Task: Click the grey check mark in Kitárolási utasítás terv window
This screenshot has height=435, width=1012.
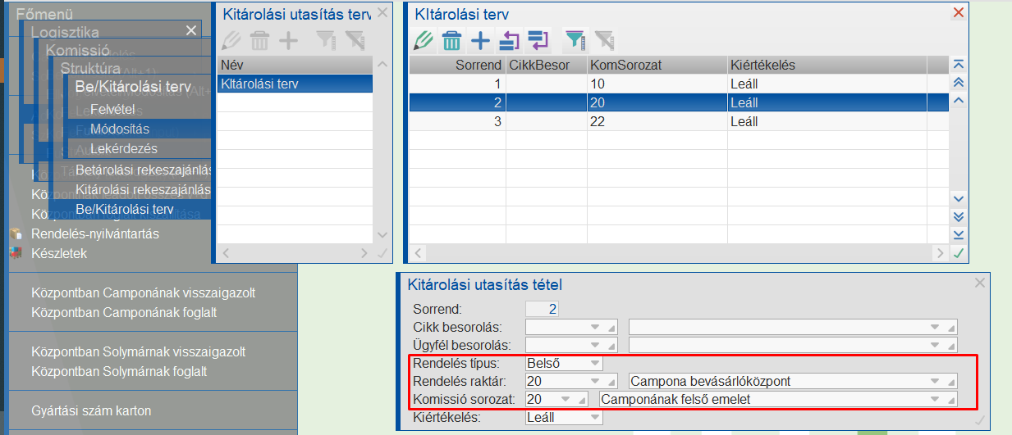Action: point(382,254)
